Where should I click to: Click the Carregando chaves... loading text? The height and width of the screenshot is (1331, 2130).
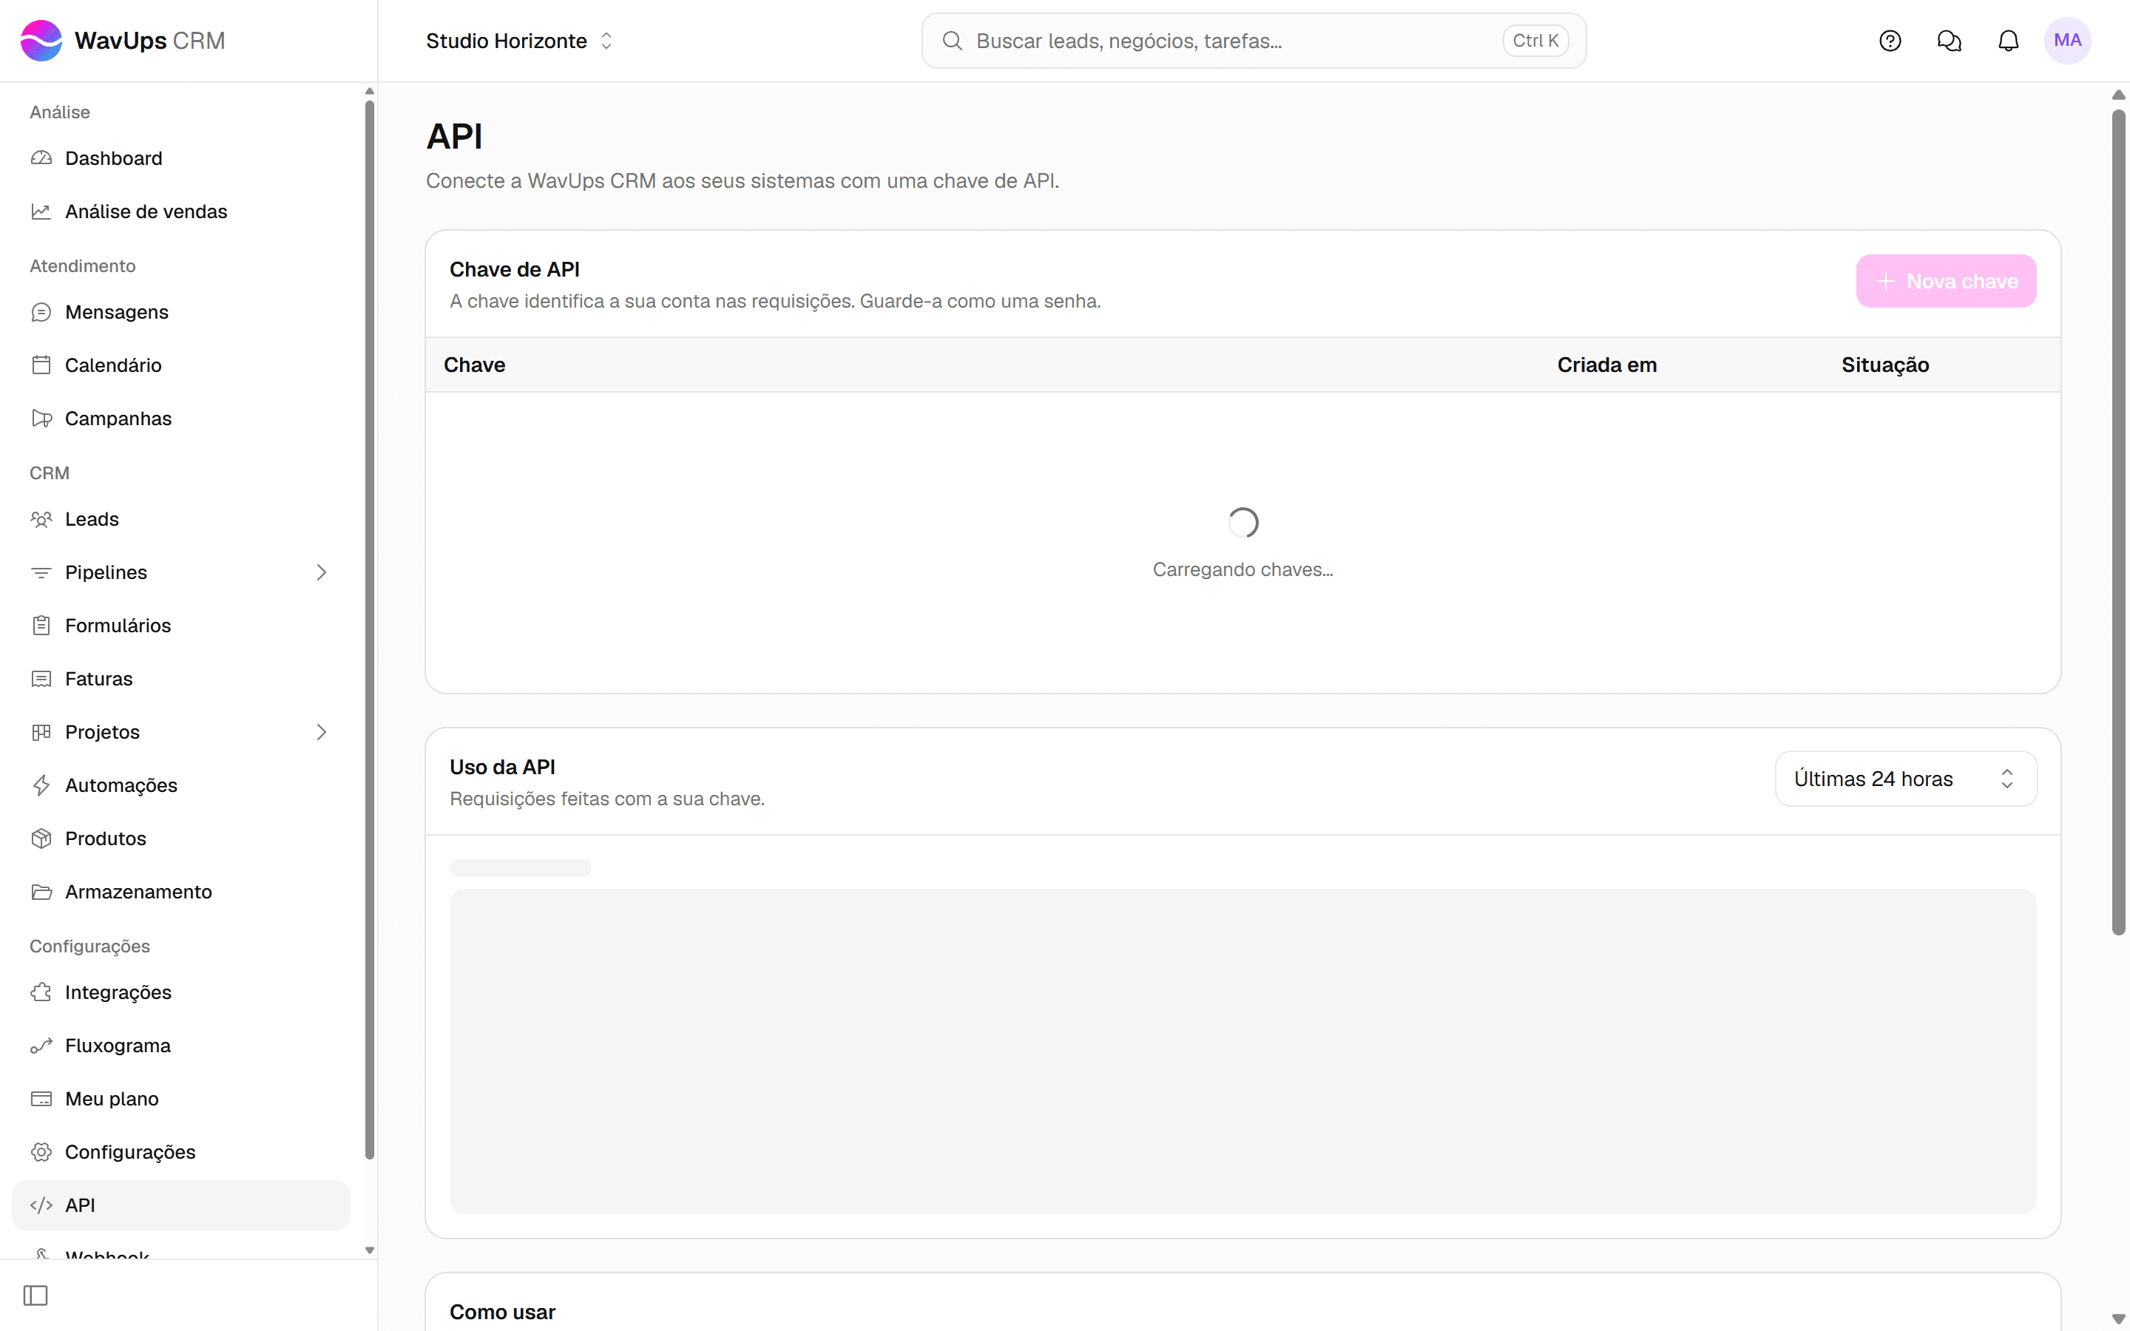(x=1242, y=569)
